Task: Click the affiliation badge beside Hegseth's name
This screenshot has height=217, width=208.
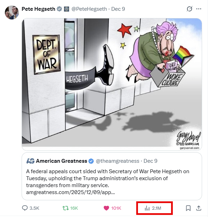Action: pyautogui.click(x=67, y=9)
